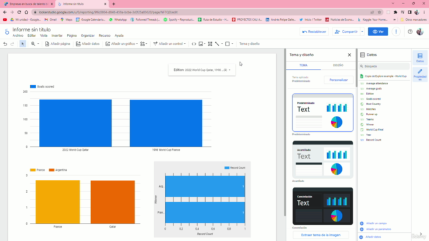This screenshot has width=429, height=241.
Task: Click the browser reload icon
Action: point(19,12)
